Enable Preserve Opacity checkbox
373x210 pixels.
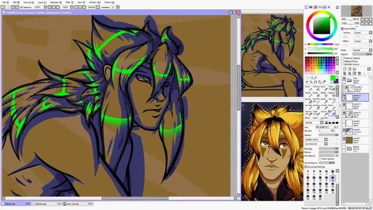coord(343,58)
